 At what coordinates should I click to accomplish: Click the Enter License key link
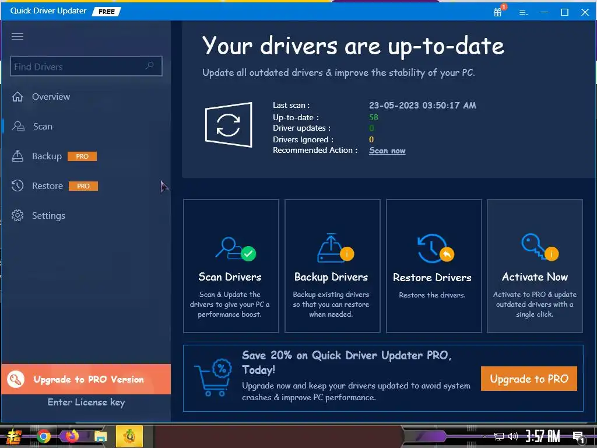[x=86, y=402]
